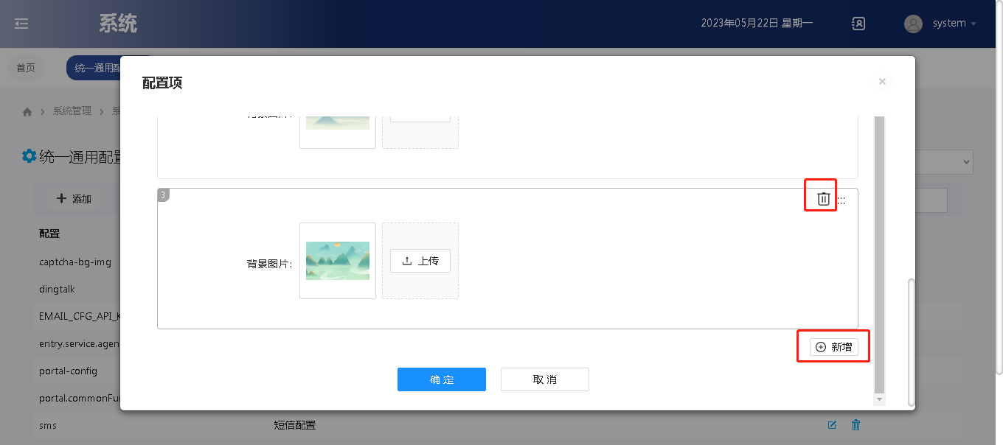
Task: Switch to the 首页 tab
Action: coord(26,68)
